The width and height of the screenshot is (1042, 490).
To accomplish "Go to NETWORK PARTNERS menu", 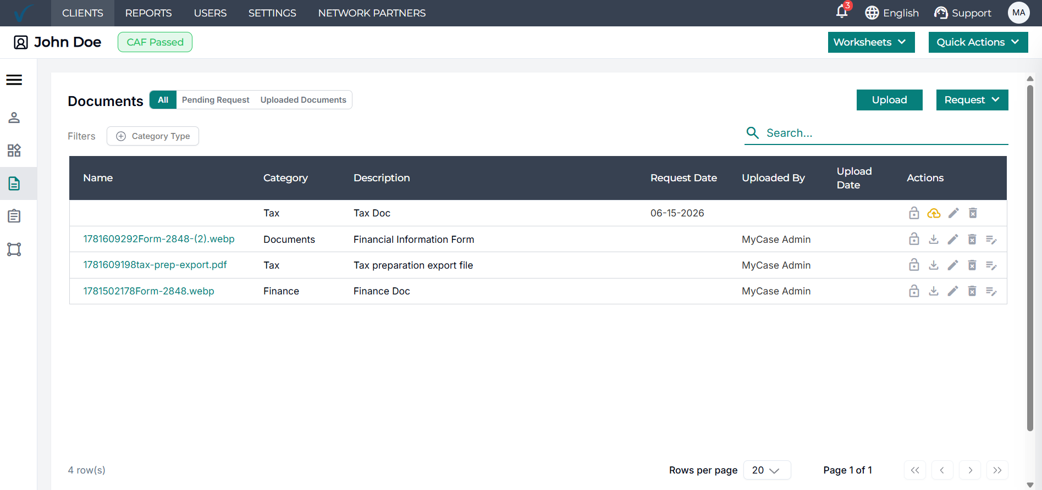I will tap(372, 13).
